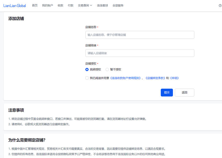The image size is (222, 158).
Task: Choose the 暂不授权 radio option
Action: [x=107, y=70]
